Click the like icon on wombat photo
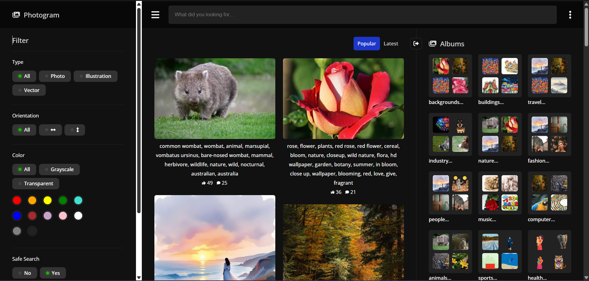 pyautogui.click(x=204, y=183)
